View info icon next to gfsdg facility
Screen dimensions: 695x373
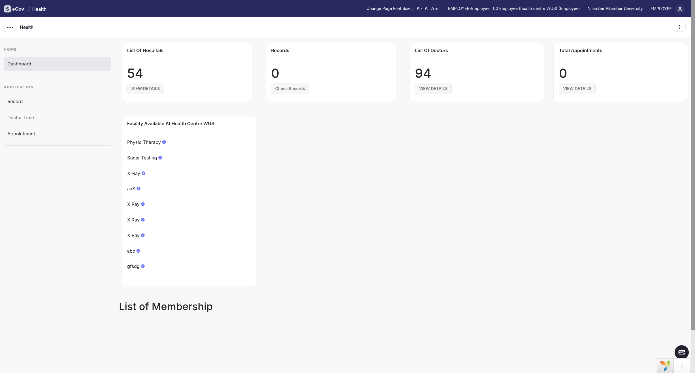[142, 266]
